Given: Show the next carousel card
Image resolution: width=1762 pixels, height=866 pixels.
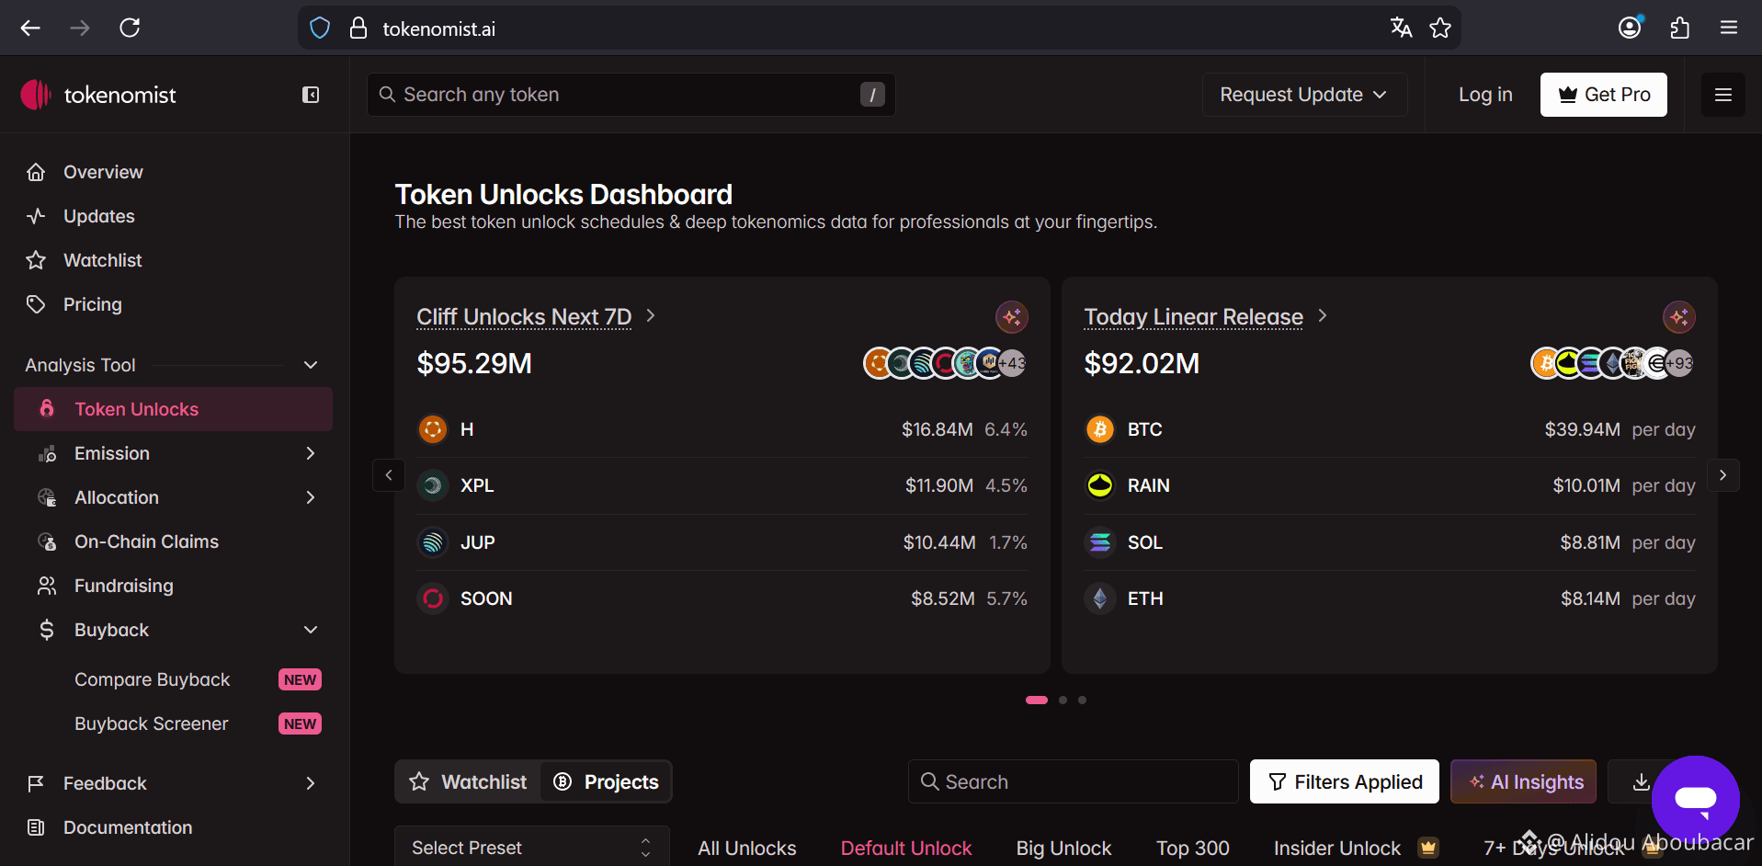Looking at the screenshot, I should point(1723,475).
